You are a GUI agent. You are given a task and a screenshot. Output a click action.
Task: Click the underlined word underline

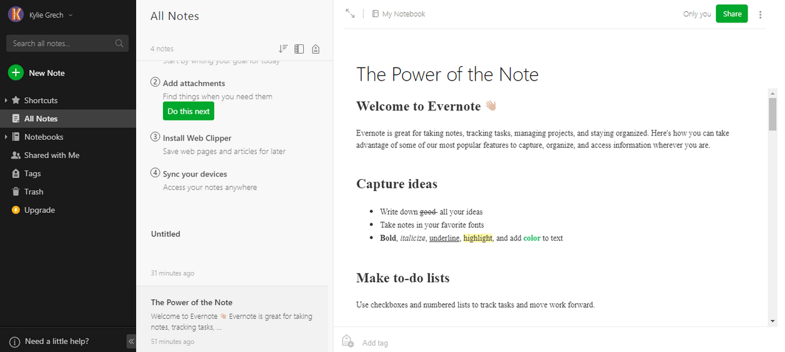coord(444,238)
